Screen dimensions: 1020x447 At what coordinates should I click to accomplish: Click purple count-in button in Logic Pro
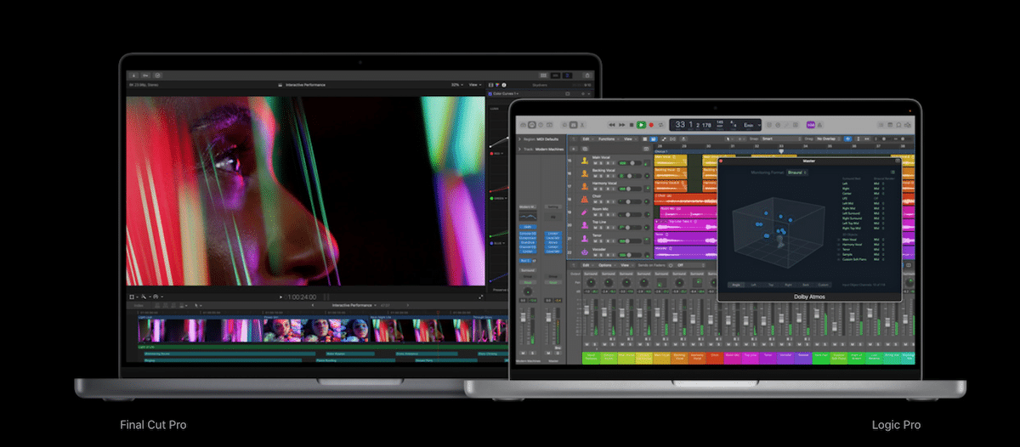pyautogui.click(x=810, y=125)
